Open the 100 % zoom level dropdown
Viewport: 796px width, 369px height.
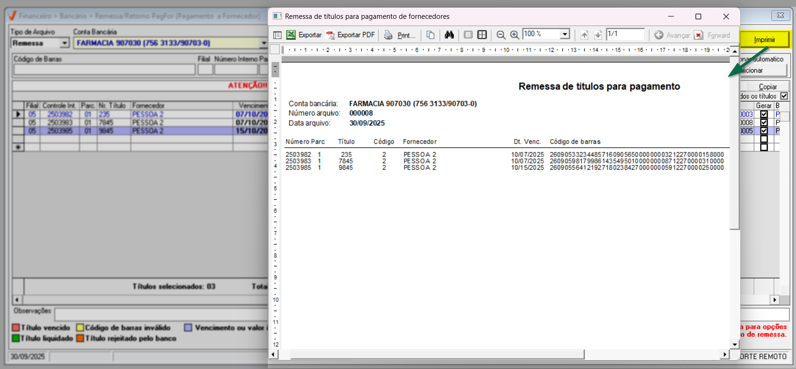click(565, 34)
